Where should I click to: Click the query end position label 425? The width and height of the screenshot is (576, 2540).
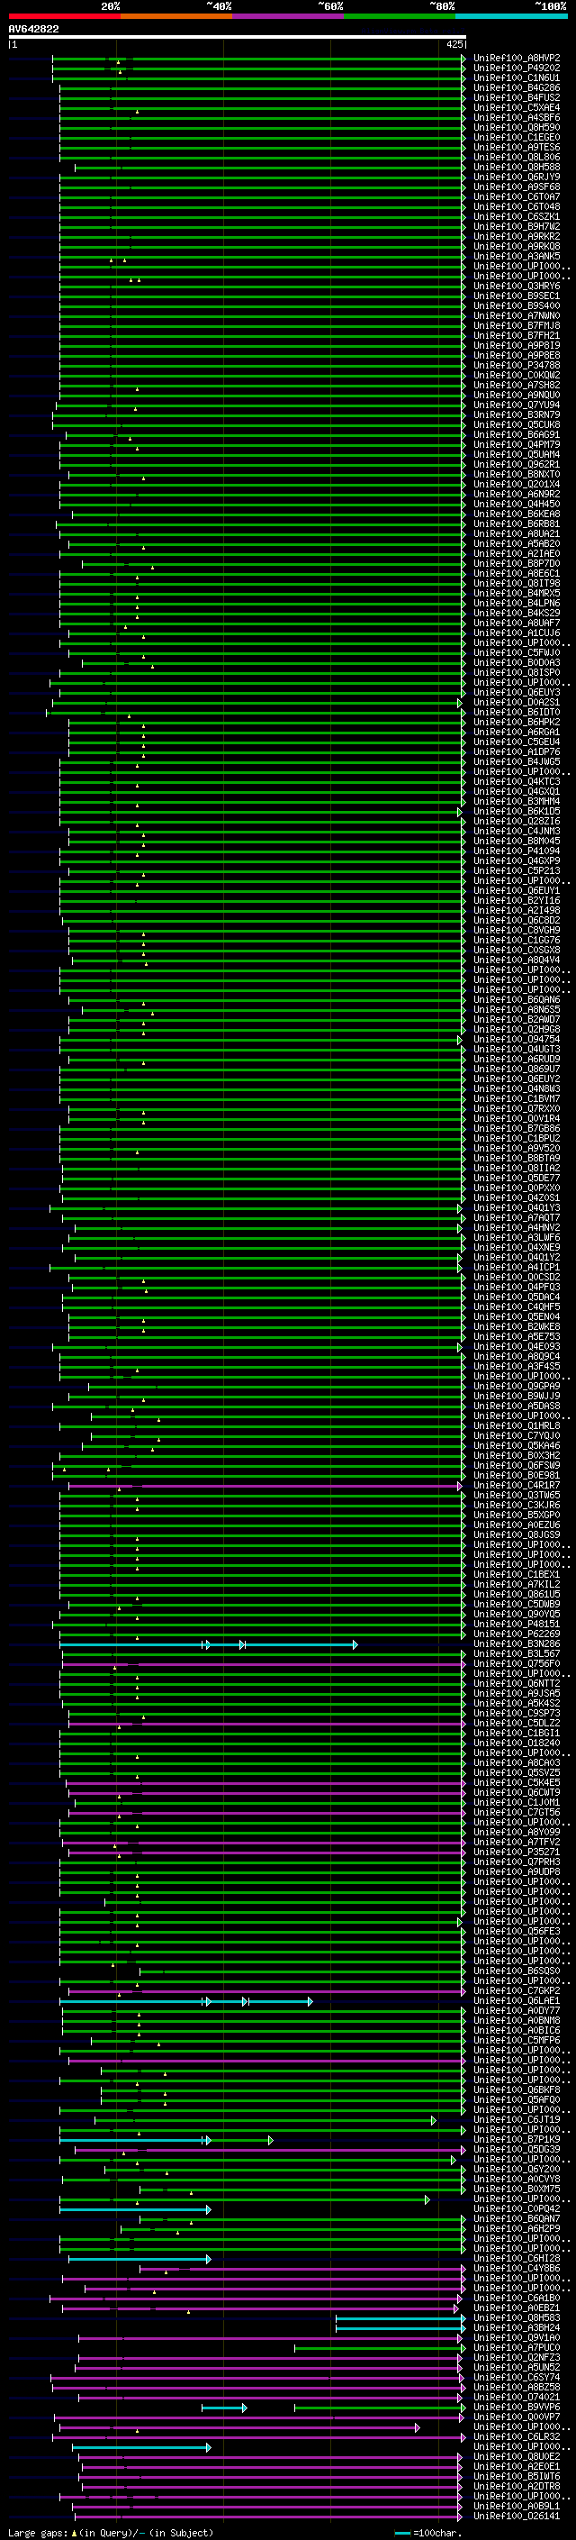pos(454,44)
